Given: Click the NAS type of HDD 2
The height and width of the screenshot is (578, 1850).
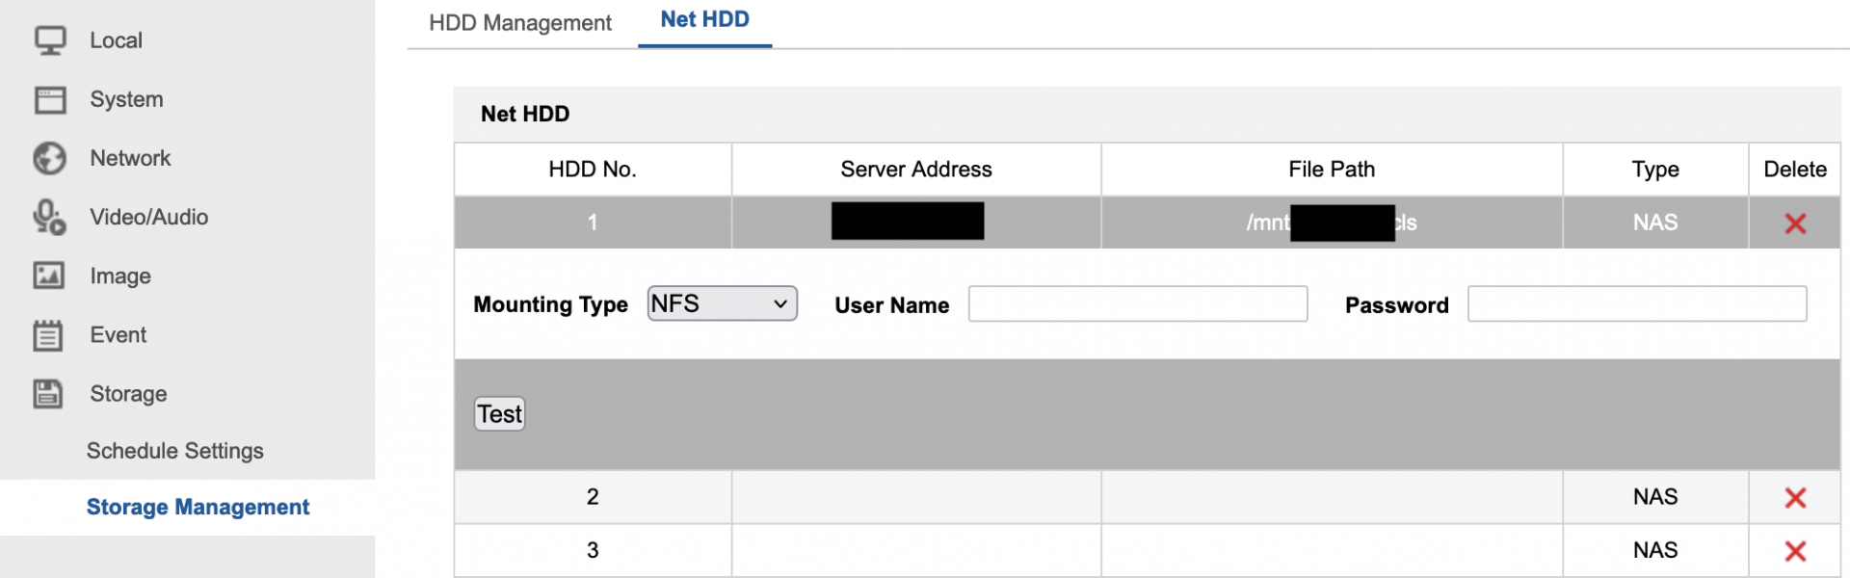Looking at the screenshot, I should (x=1655, y=497).
